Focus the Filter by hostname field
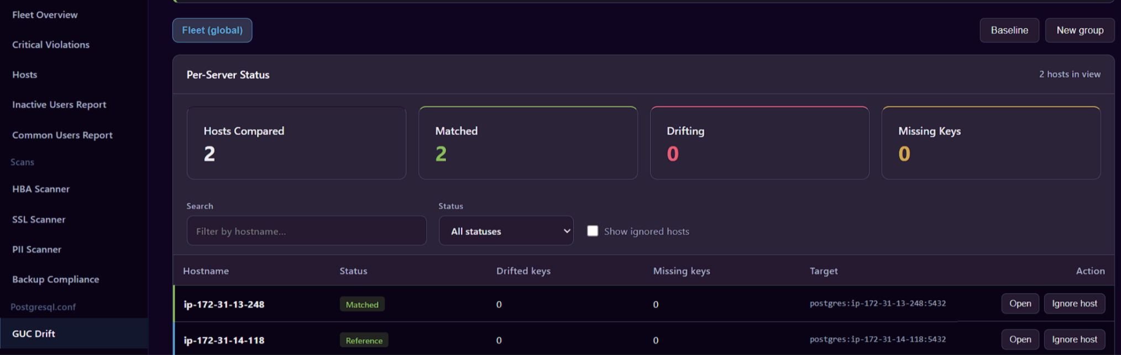 pyautogui.click(x=306, y=231)
